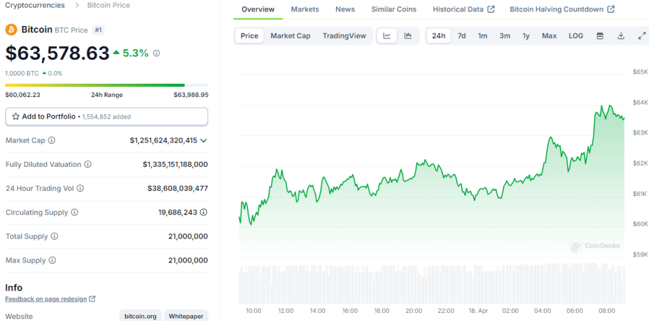Select TradingView chart mode
The height and width of the screenshot is (321, 649).
point(344,36)
